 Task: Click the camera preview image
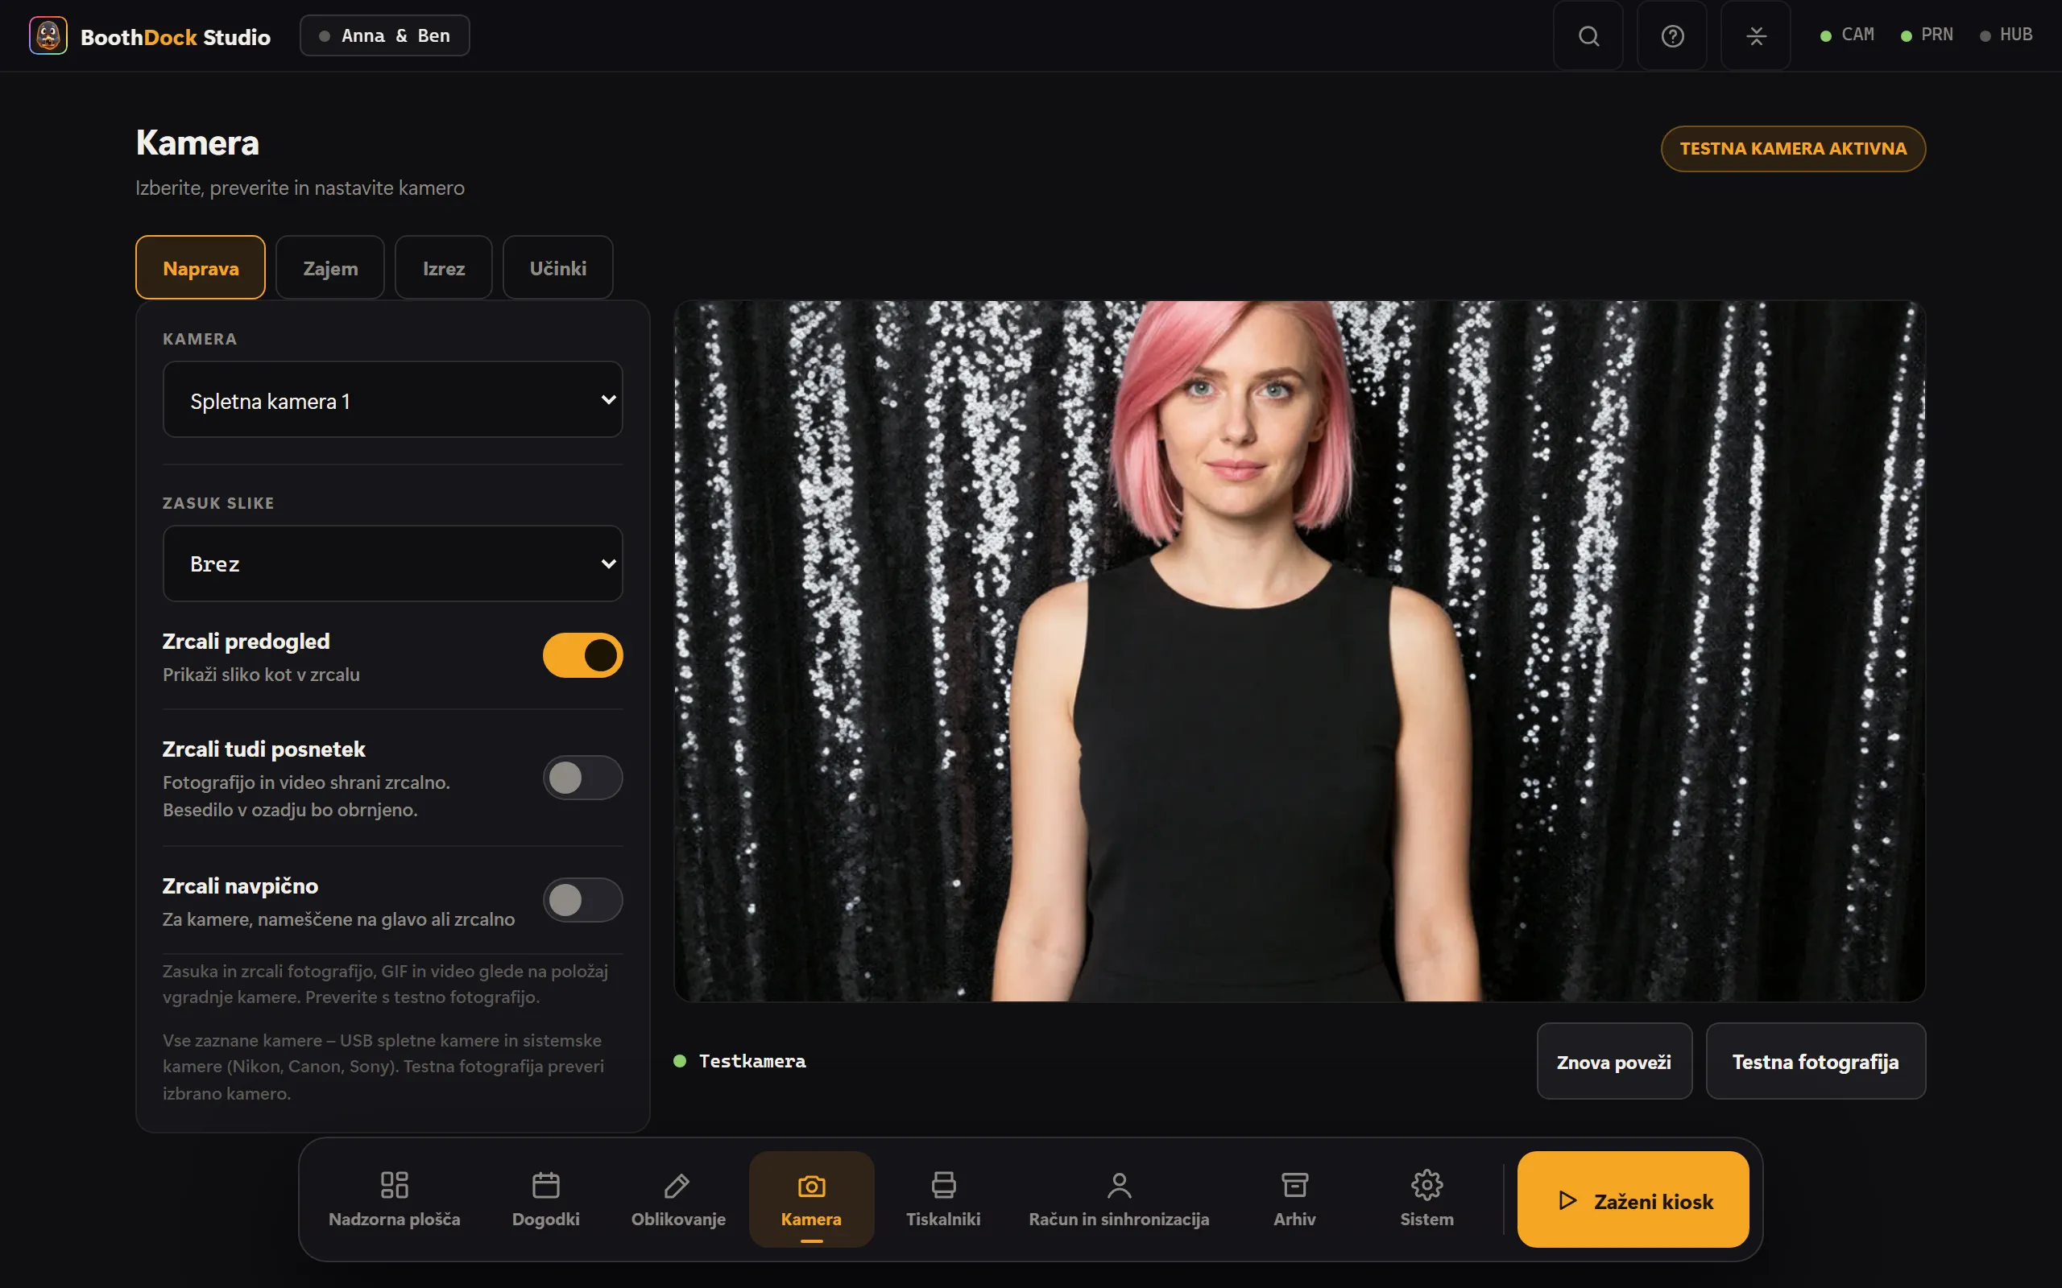1299,650
